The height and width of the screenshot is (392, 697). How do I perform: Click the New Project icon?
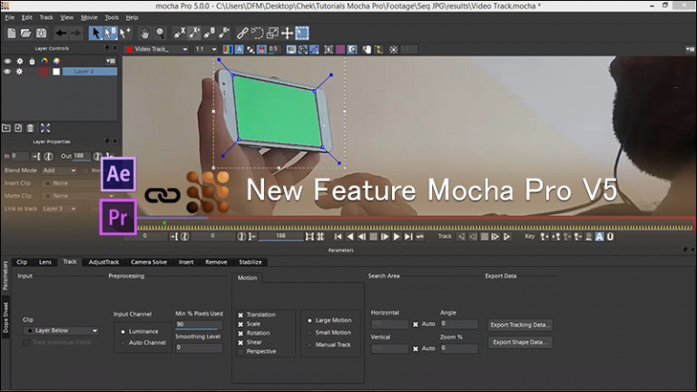coord(12,33)
